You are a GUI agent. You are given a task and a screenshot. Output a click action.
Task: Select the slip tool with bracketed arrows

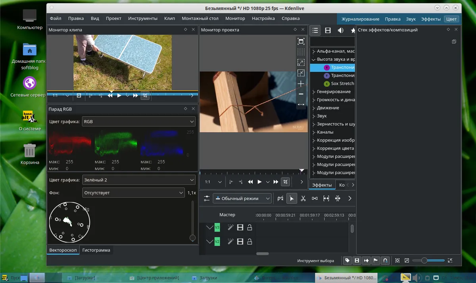coord(326,198)
